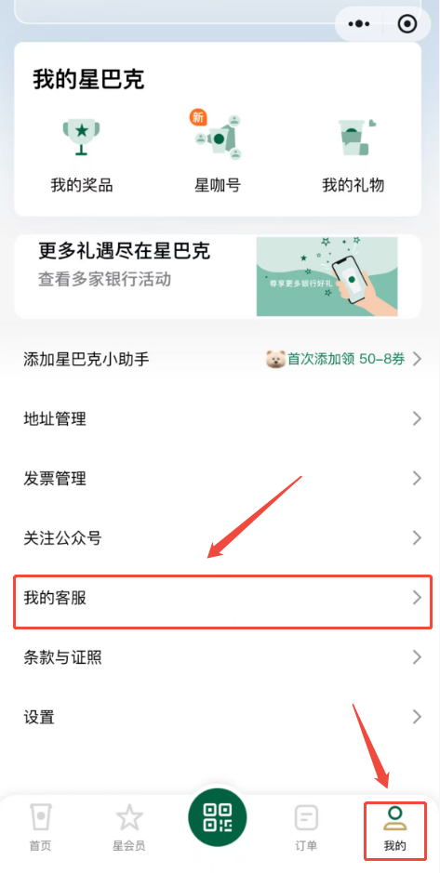Viewport: 440px width, 873px height.
Task: Go to 订单 tab
Action: [306, 827]
